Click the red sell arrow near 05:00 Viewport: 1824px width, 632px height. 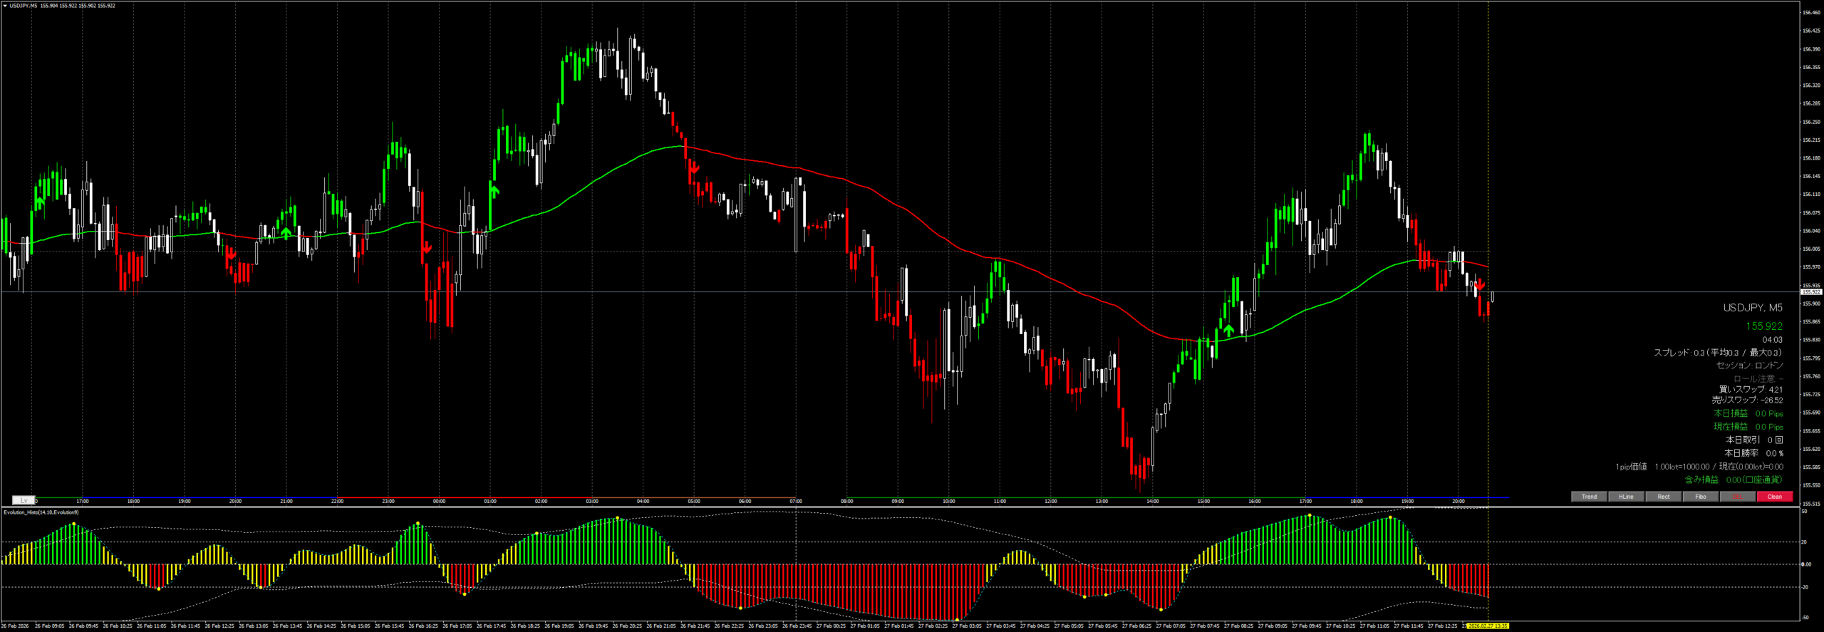[x=694, y=168]
